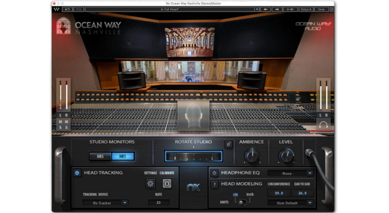
Task: Toggle Head Tracking power button
Action: click(x=77, y=173)
